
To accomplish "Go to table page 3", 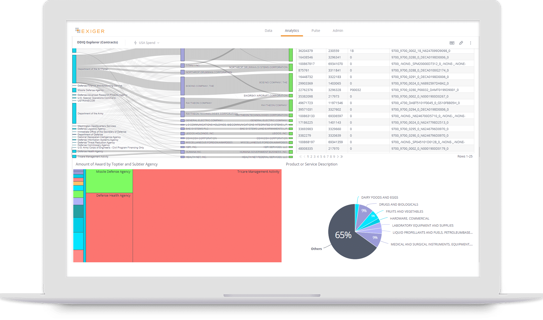I will 314,157.
